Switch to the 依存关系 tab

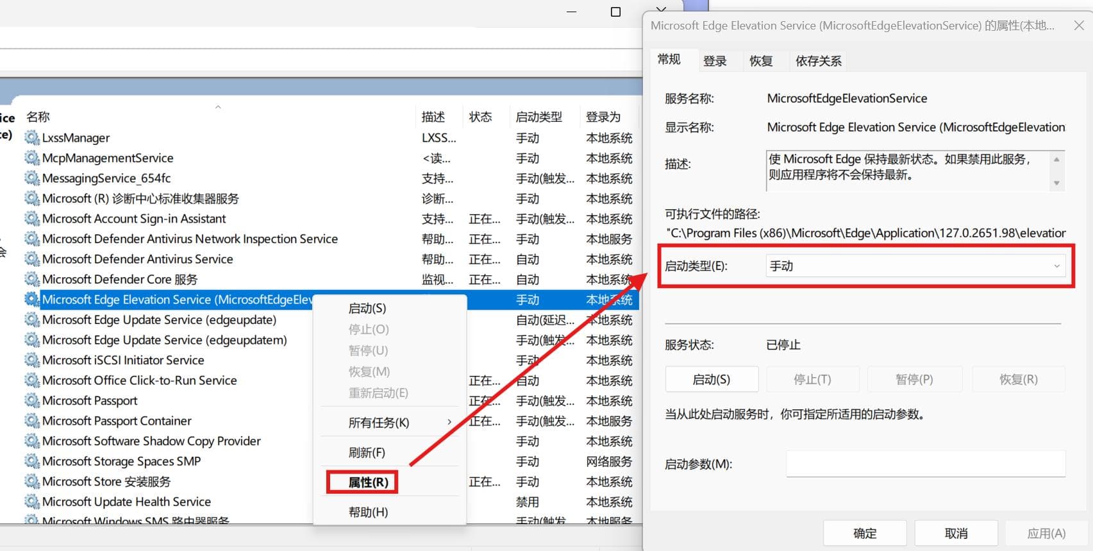[818, 61]
